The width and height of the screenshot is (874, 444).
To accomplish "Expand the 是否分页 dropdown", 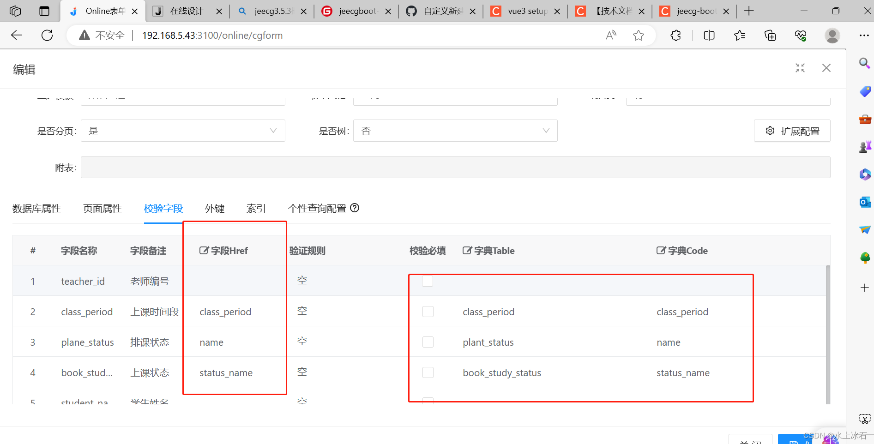I will tap(183, 131).
